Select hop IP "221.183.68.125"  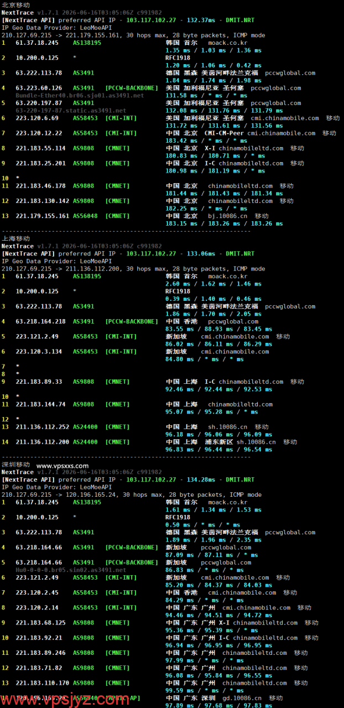pyautogui.click(x=40, y=622)
